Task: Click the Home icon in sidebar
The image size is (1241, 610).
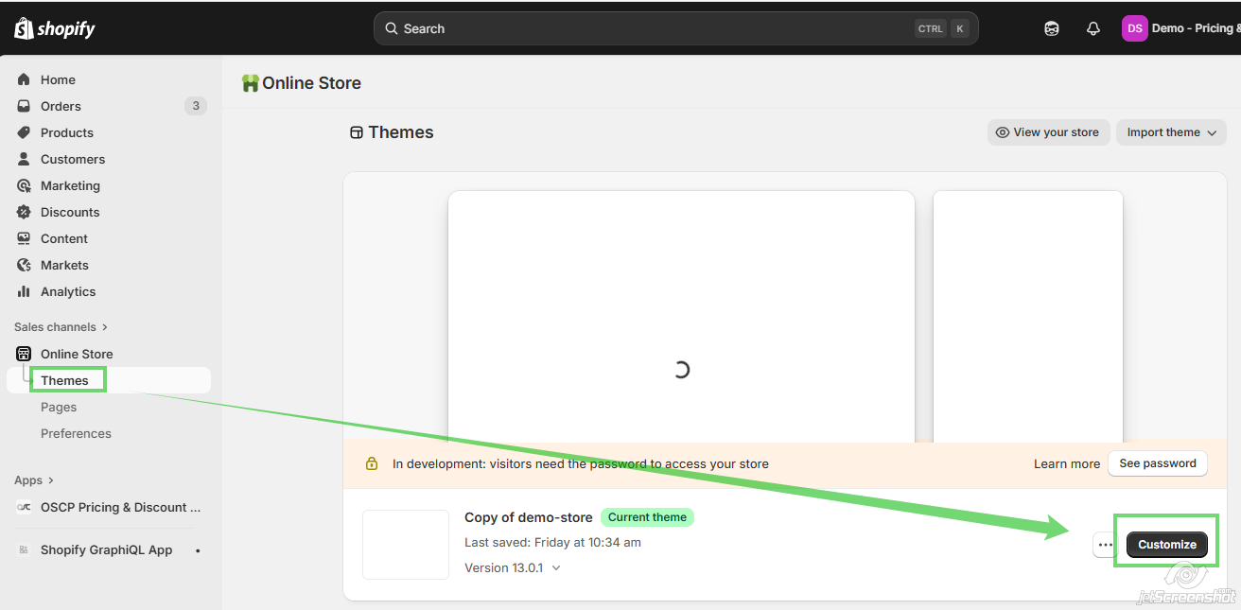Action: tap(24, 80)
